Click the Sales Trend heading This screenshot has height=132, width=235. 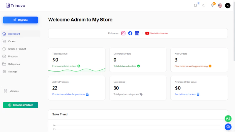point(60,114)
